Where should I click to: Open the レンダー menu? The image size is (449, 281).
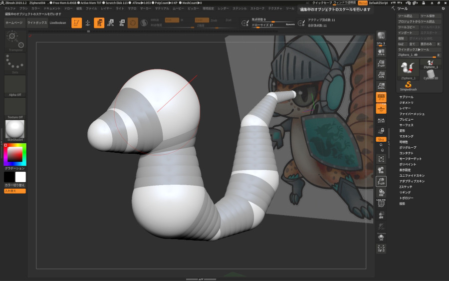click(x=224, y=8)
